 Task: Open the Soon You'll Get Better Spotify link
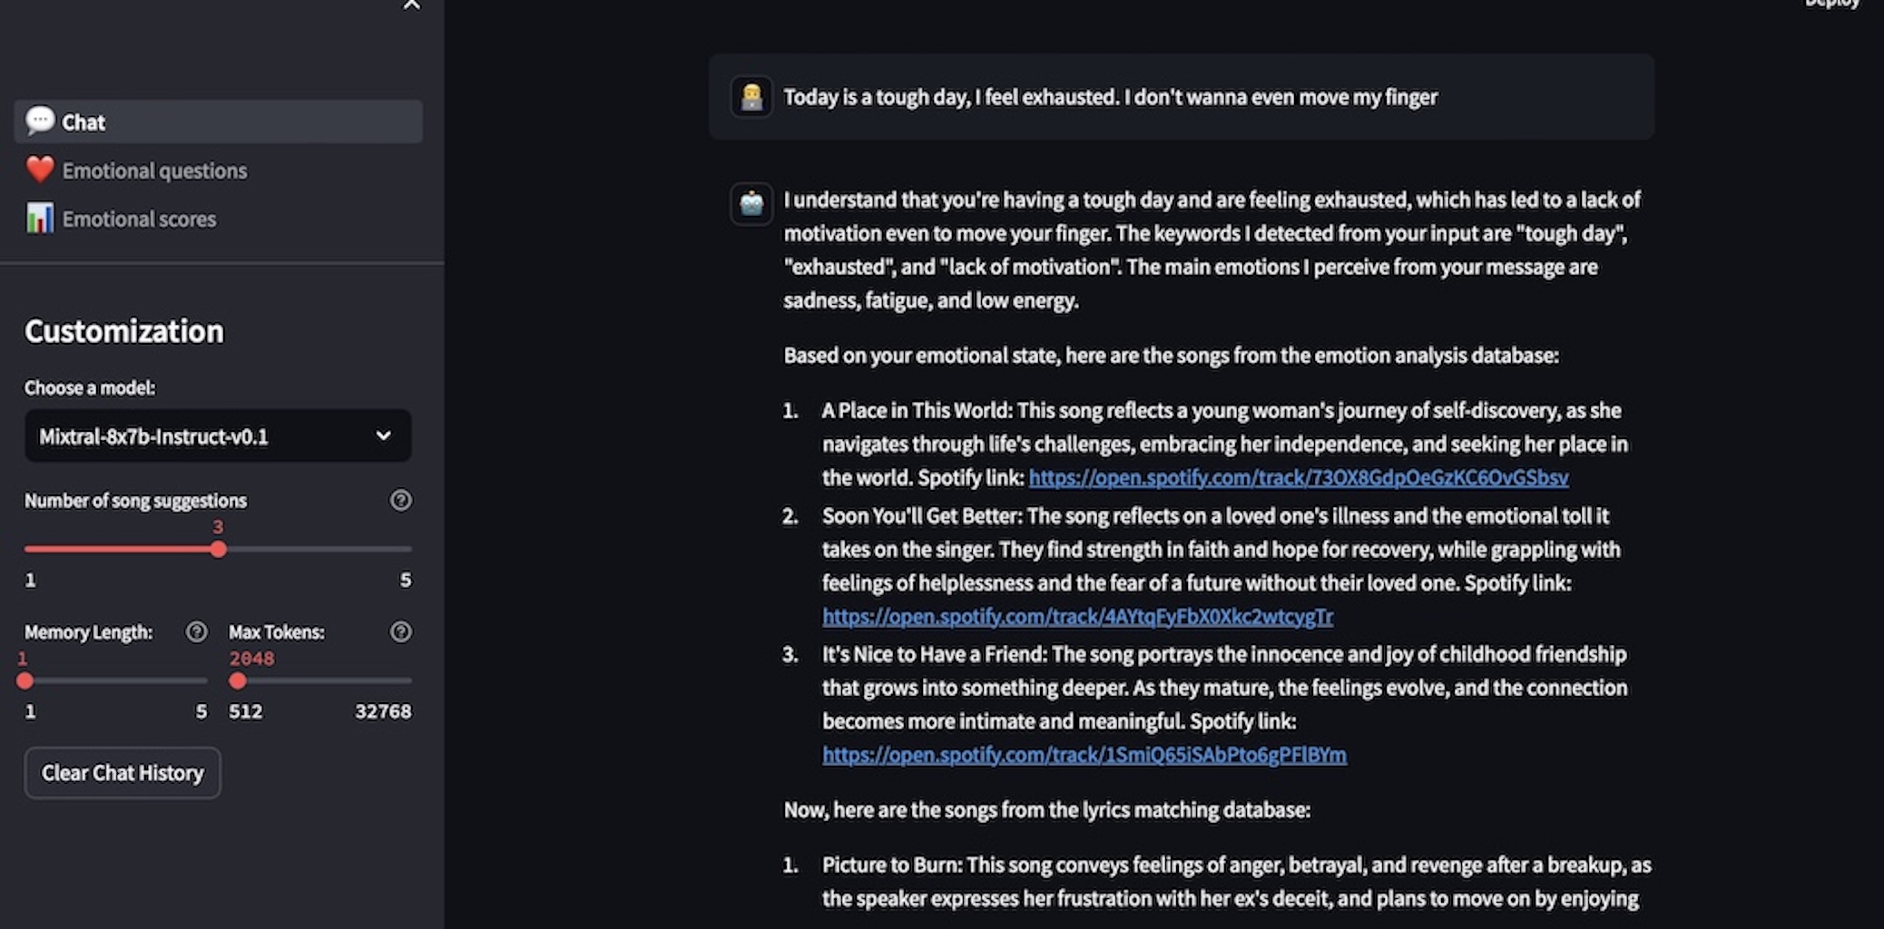[x=1076, y=616]
